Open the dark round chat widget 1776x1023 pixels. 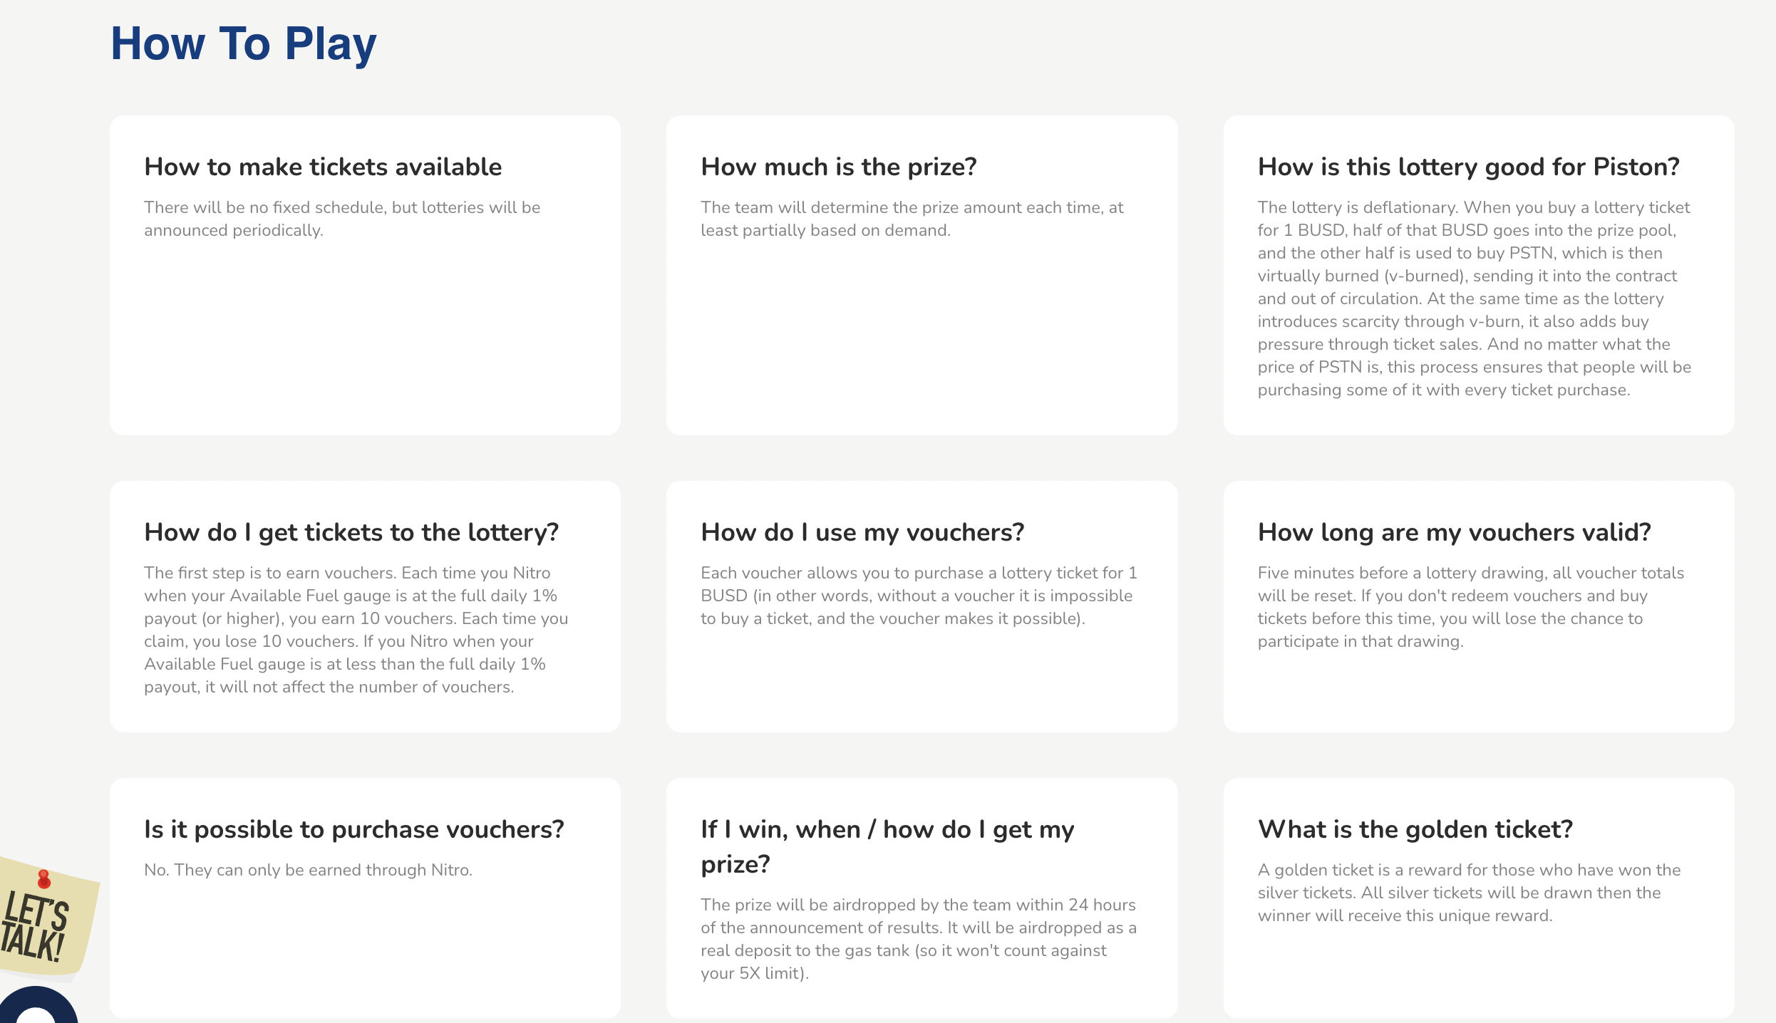point(36,1006)
